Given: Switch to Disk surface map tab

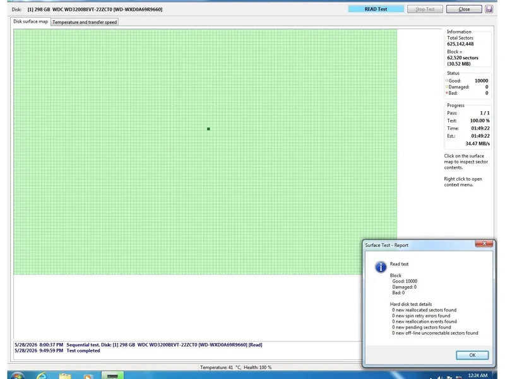Looking at the screenshot, I should click(x=30, y=21).
